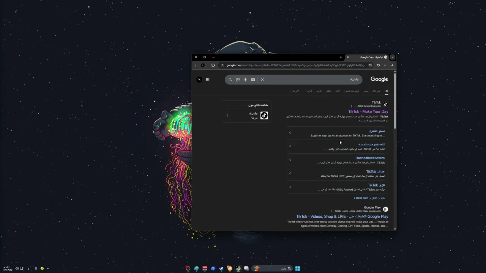Expand the 'تسجيل الدخول' sitelink chevron
The image size is (486, 273).
tap(290, 133)
